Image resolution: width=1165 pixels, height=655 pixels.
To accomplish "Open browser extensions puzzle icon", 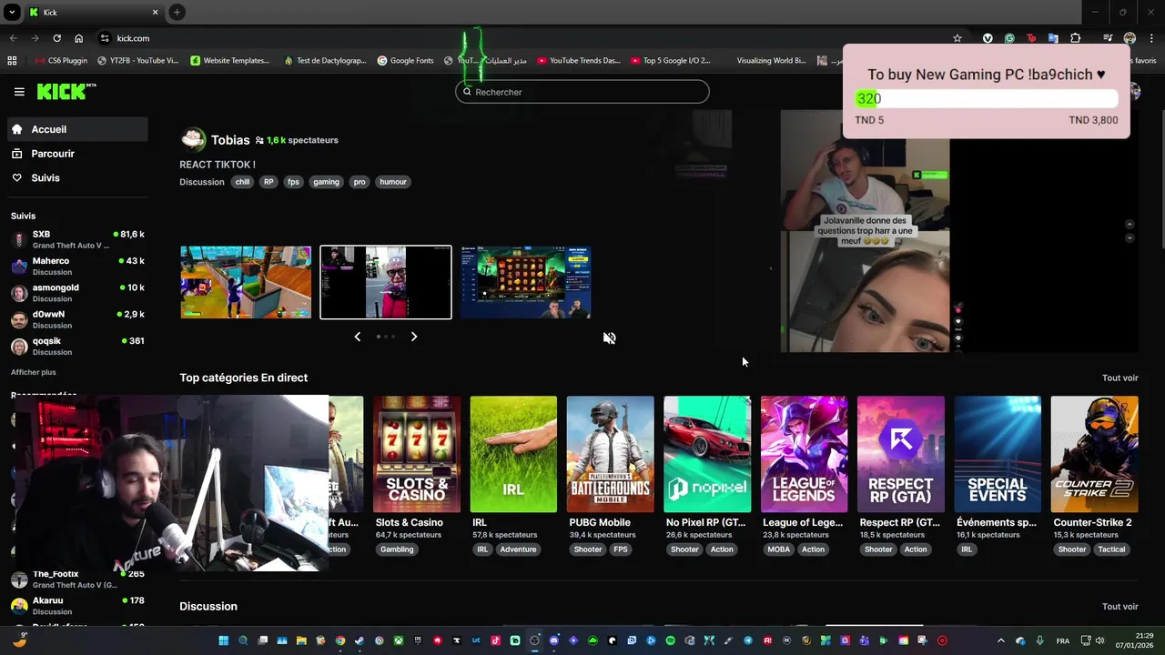I will pos(1076,38).
